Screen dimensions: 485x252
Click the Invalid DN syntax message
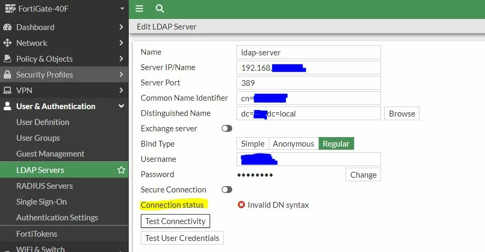point(278,205)
